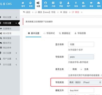Click the 返回 back link

[27, 12]
